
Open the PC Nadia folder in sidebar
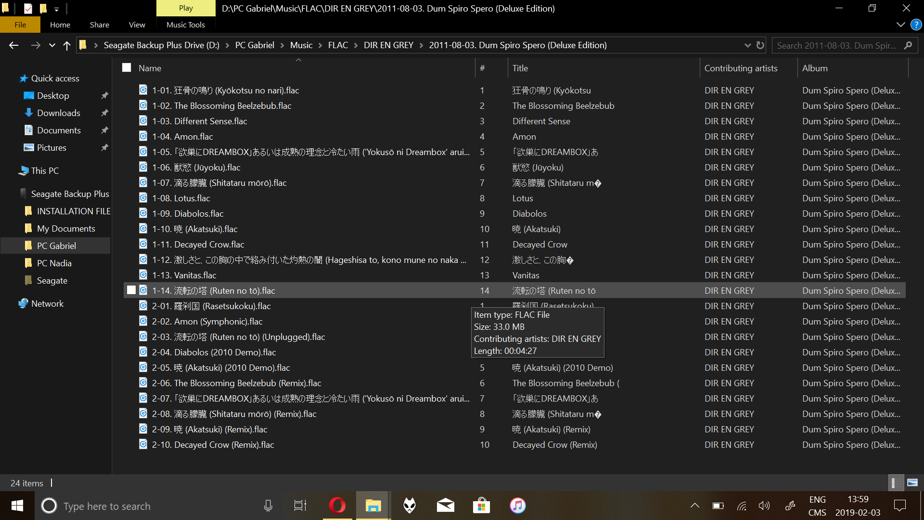click(x=54, y=263)
